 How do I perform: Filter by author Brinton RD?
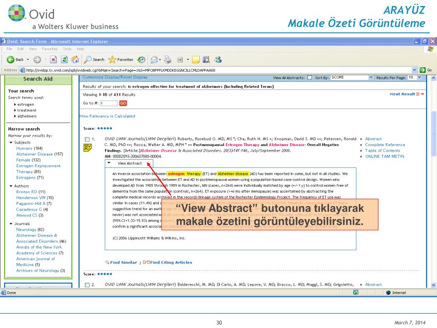pyautogui.click(x=26, y=192)
